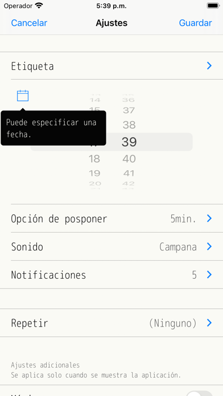This screenshot has width=223, height=396.
Task: Expand the Repetir chevron
Action: click(x=209, y=323)
